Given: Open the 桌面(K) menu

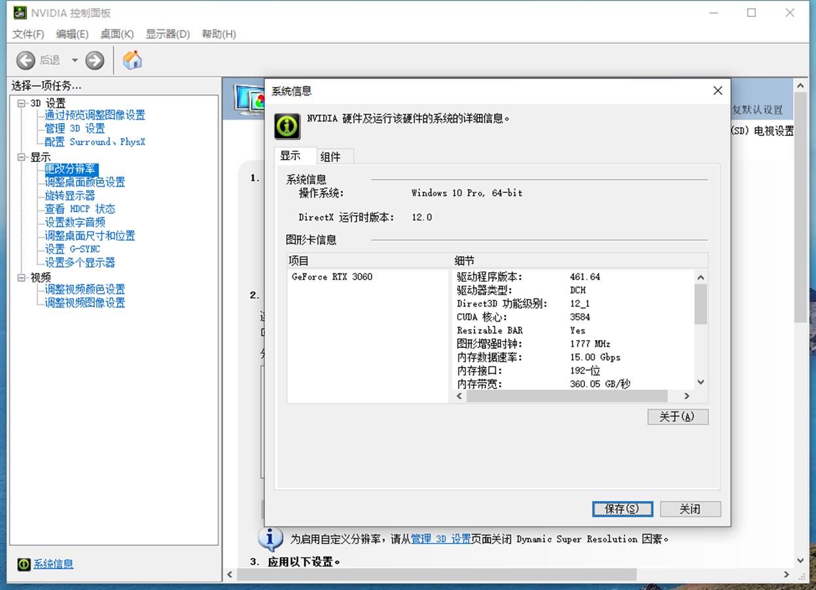Looking at the screenshot, I should pyautogui.click(x=116, y=34).
